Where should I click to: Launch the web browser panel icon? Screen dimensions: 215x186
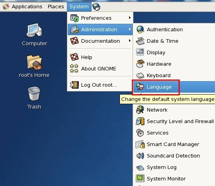[x=96, y=7]
